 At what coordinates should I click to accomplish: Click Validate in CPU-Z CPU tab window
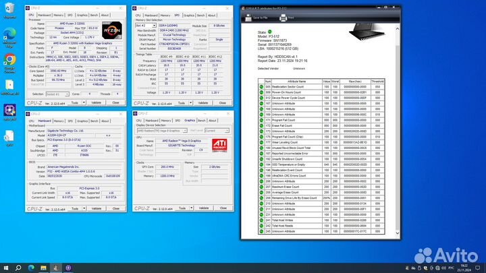(96, 102)
